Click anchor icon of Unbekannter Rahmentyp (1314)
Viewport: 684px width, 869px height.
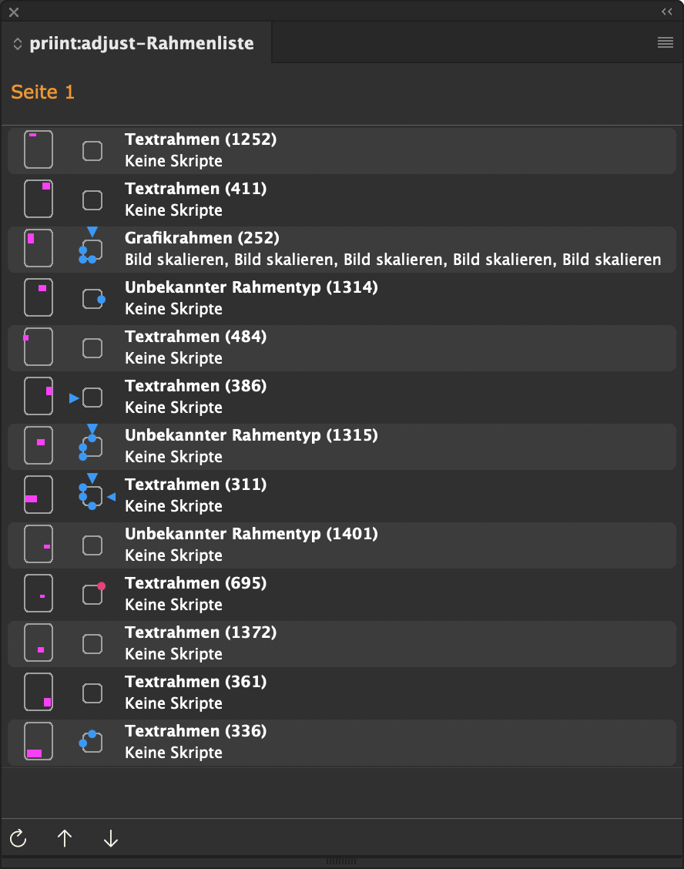(93, 299)
